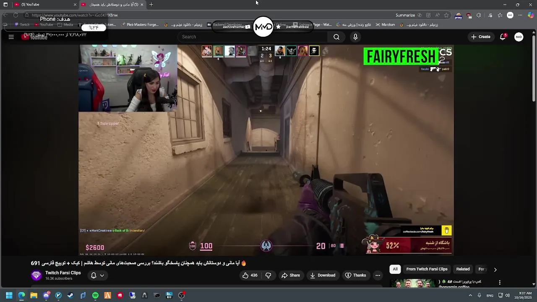Screen dimensions: 537x302
Task: Click the Twitch Farsi Clips channel avatar
Action: point(36,275)
